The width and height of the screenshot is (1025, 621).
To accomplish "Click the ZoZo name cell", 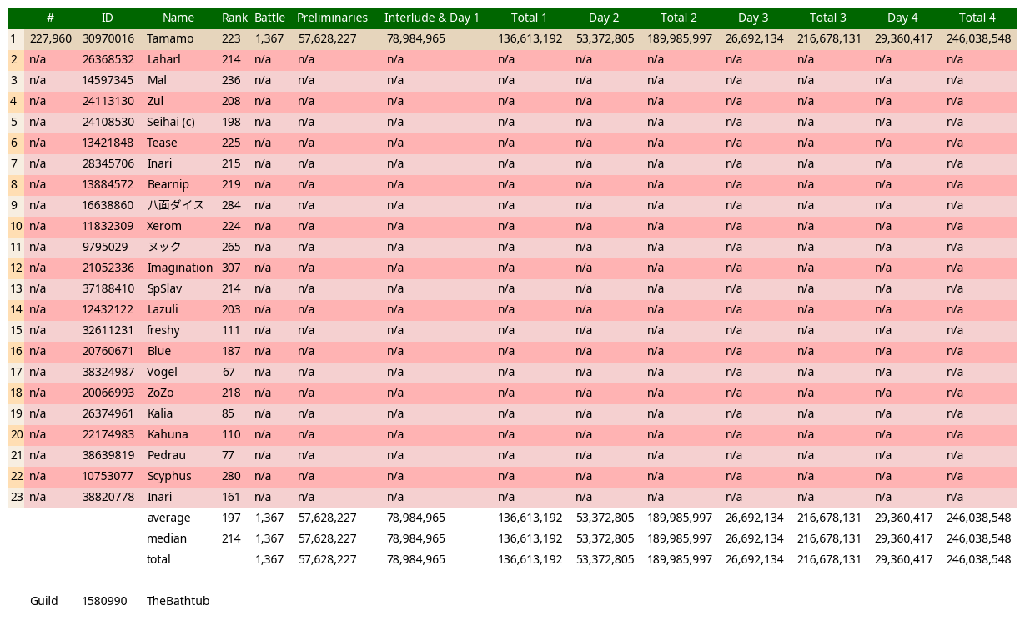I will [x=160, y=393].
